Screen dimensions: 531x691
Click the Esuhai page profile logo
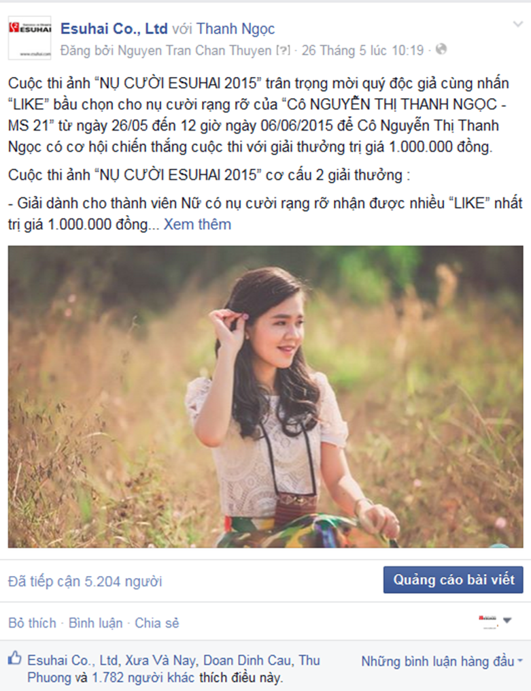[x=30, y=38]
